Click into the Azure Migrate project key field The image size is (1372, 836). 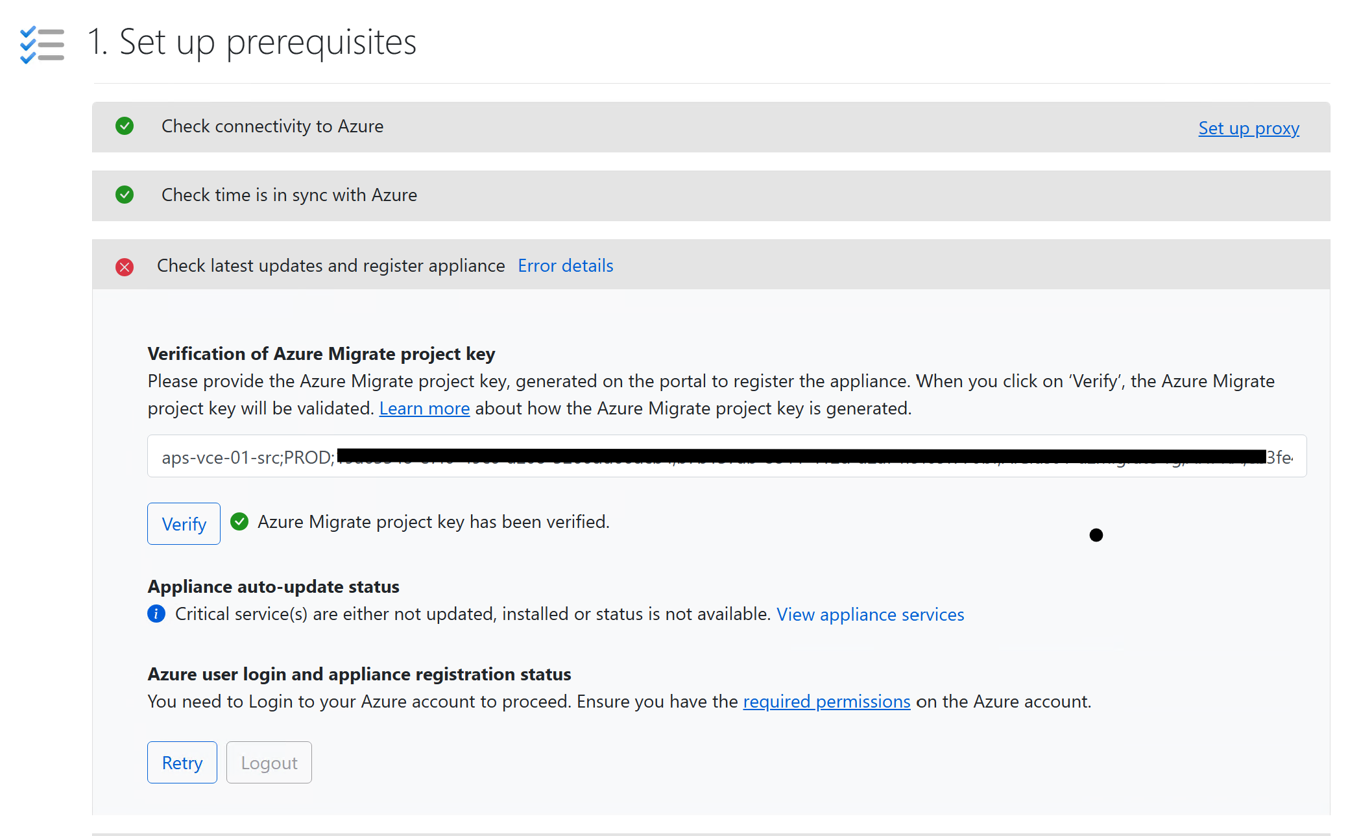tap(727, 457)
